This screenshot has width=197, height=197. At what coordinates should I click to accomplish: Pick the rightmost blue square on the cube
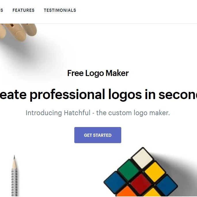pos(167,185)
